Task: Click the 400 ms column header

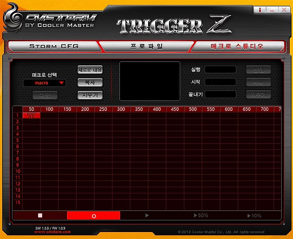Action: pos(157,109)
